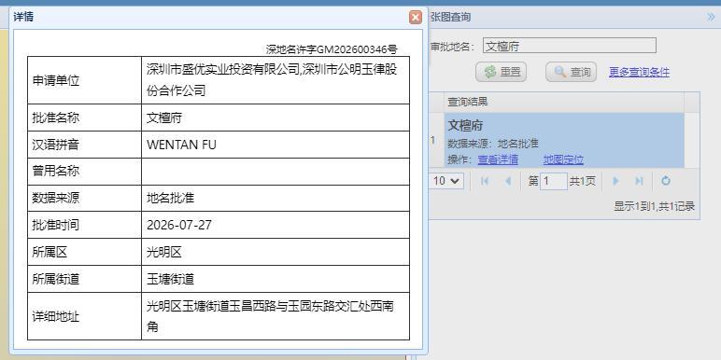Collapse the 张图查询 panel with double chevron
This screenshot has width=721, height=360.
pyautogui.click(x=711, y=17)
